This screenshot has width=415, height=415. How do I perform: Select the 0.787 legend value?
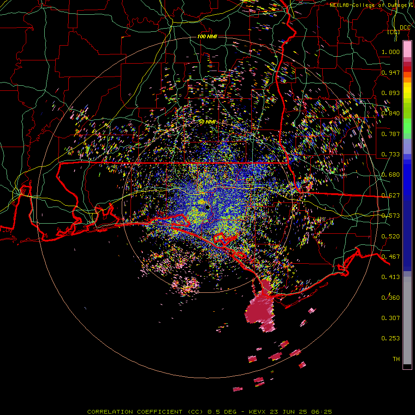point(391,134)
